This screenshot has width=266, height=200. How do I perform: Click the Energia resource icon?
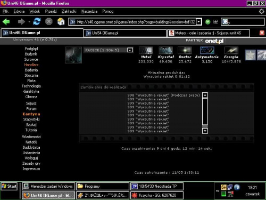pyautogui.click(x=231, y=50)
